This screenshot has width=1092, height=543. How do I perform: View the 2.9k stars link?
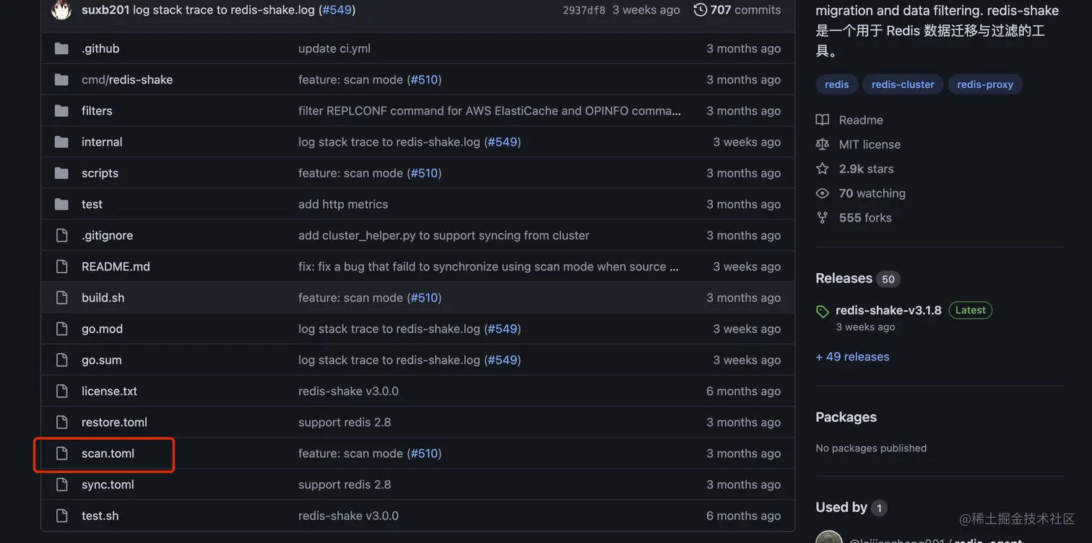click(x=866, y=169)
